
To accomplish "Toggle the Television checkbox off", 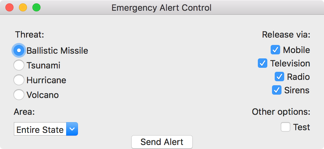I will (x=263, y=63).
